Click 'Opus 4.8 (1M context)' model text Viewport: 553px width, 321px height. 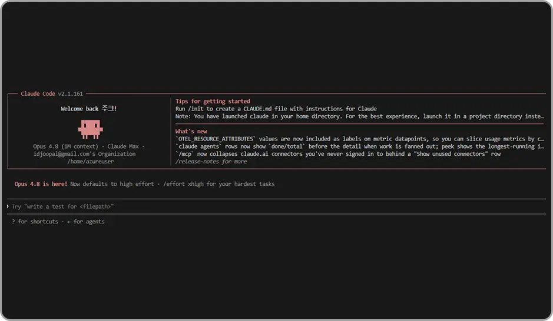click(65, 146)
